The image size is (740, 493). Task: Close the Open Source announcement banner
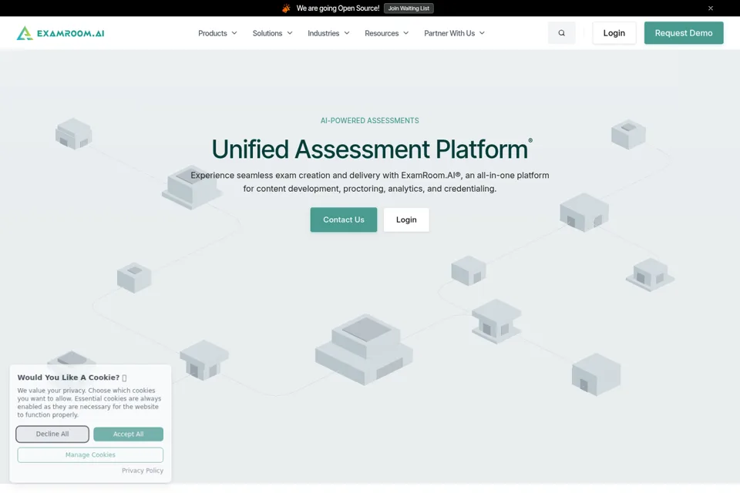pos(710,8)
